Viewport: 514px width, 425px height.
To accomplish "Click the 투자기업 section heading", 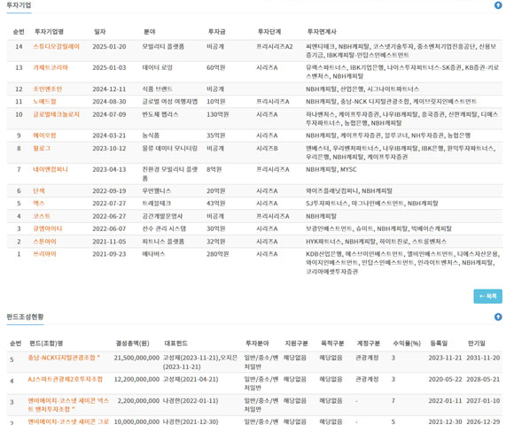I will (x=19, y=5).
